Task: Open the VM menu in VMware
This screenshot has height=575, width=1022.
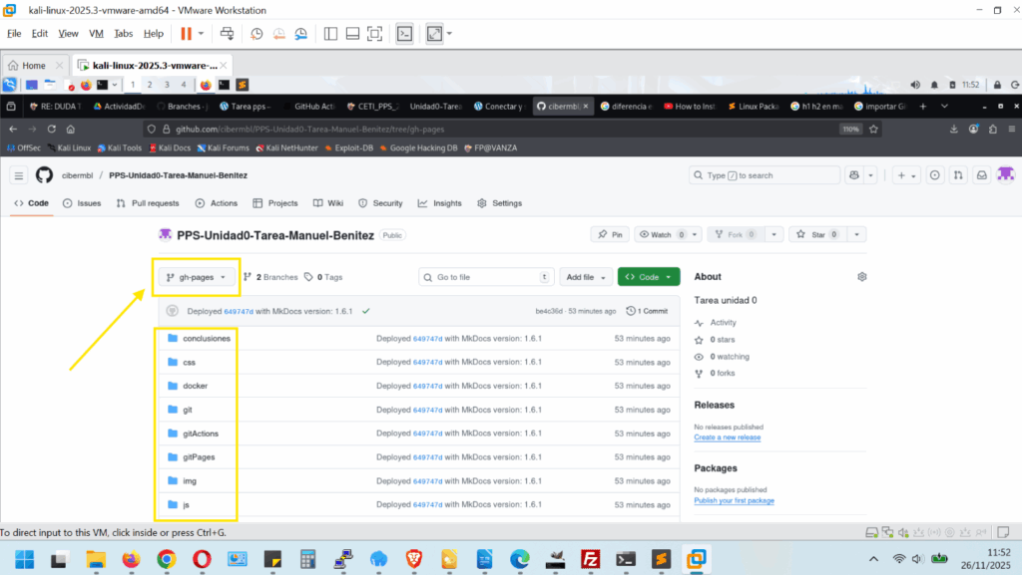Action: (x=96, y=33)
